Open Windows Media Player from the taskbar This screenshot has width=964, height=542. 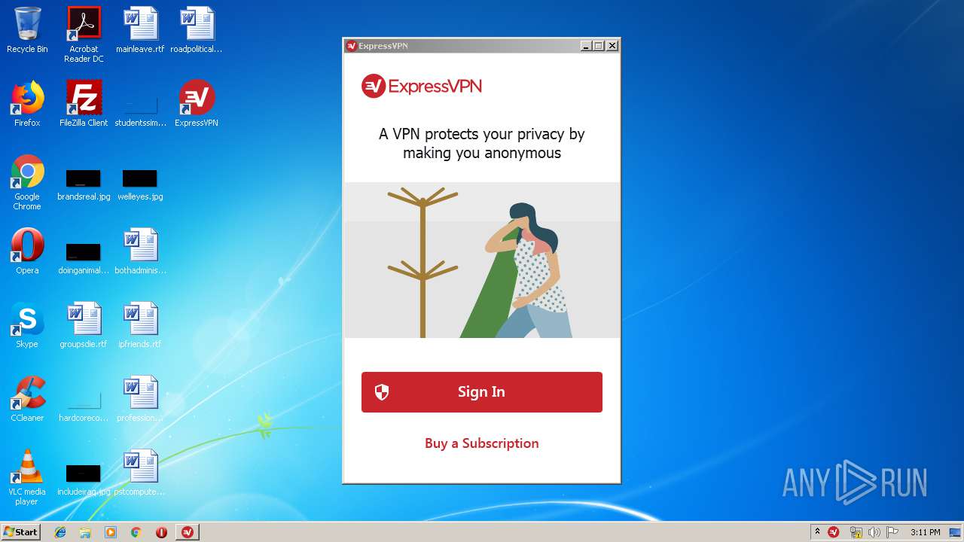pyautogui.click(x=111, y=532)
